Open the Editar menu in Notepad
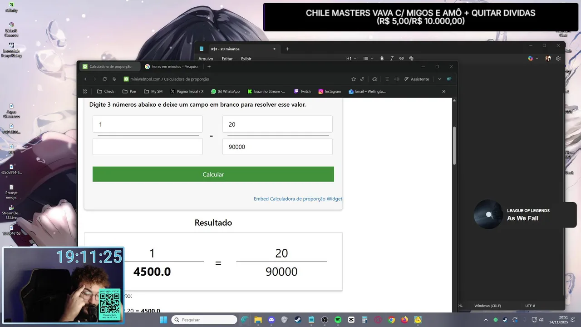Viewport: 581px width, 327px height. coord(227,59)
